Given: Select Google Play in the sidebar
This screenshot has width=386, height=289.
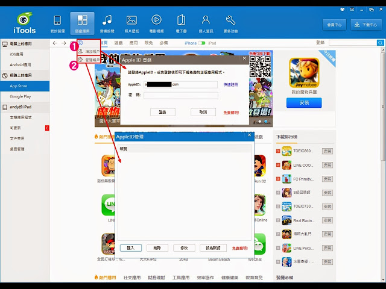Looking at the screenshot, I should (25, 96).
